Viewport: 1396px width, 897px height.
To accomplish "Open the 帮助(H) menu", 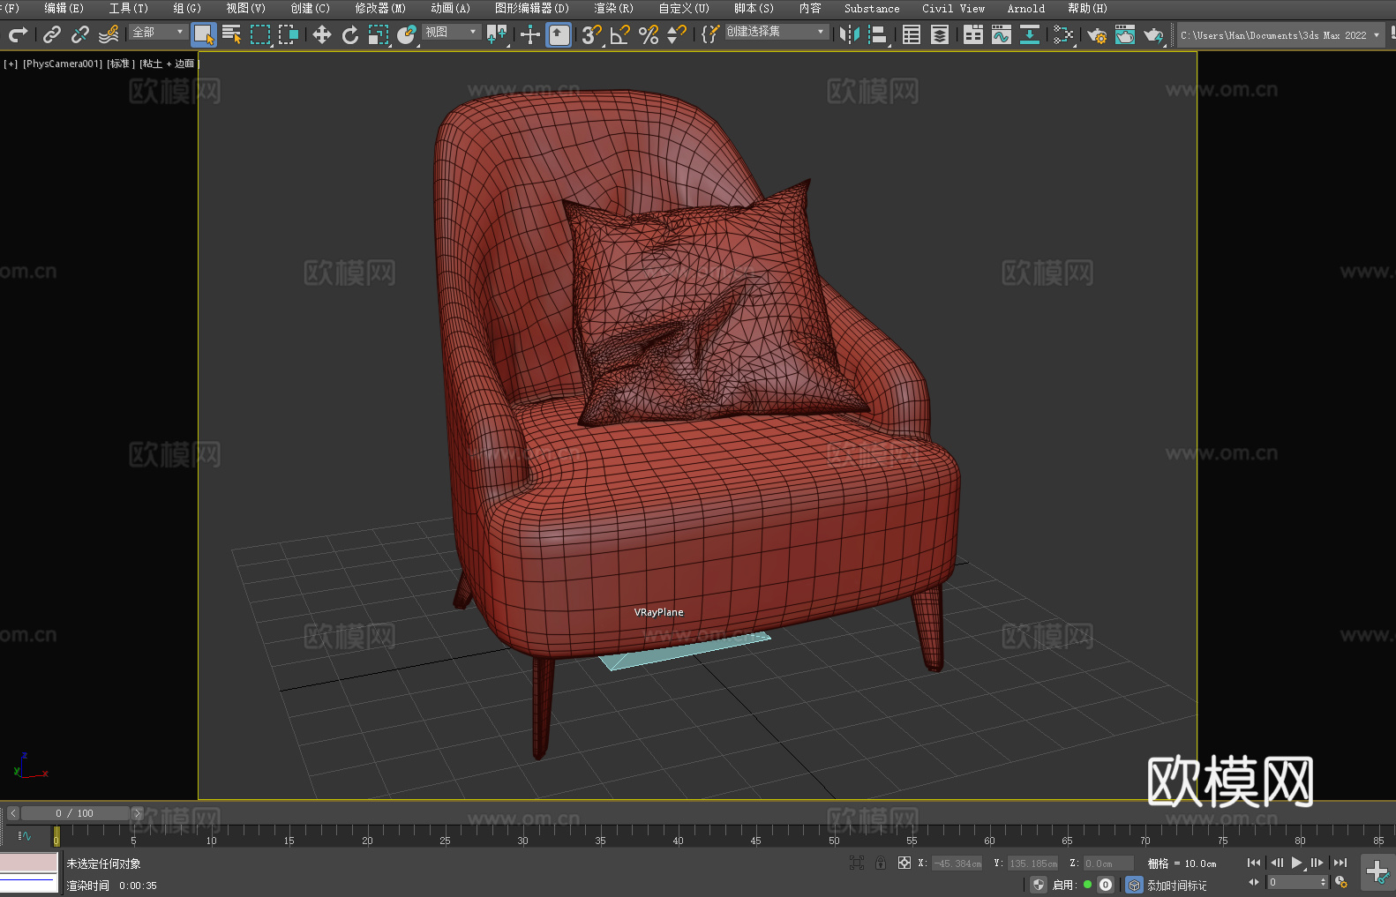I will tap(1087, 8).
